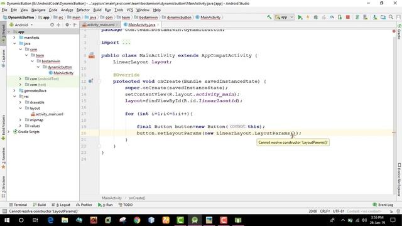Open the Navigate menu
This screenshot has width=402, height=226.
[x=38, y=10]
